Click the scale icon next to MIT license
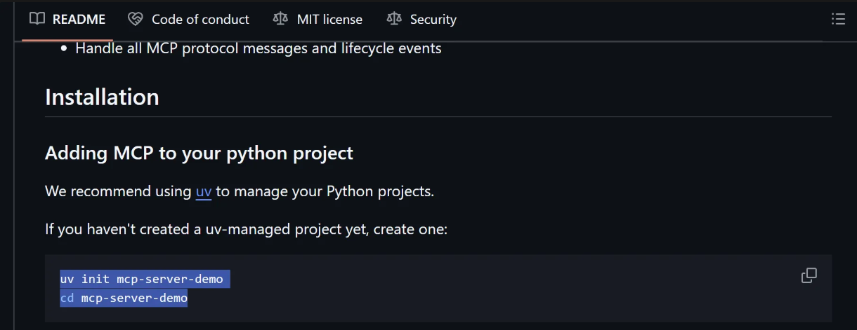Screen dimensions: 857x330 (x=280, y=19)
